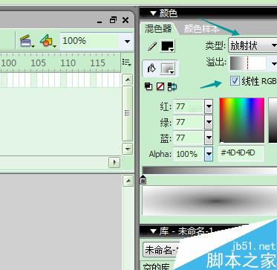Minimize the document window
This screenshot has height=270, width=277.
point(100,22)
